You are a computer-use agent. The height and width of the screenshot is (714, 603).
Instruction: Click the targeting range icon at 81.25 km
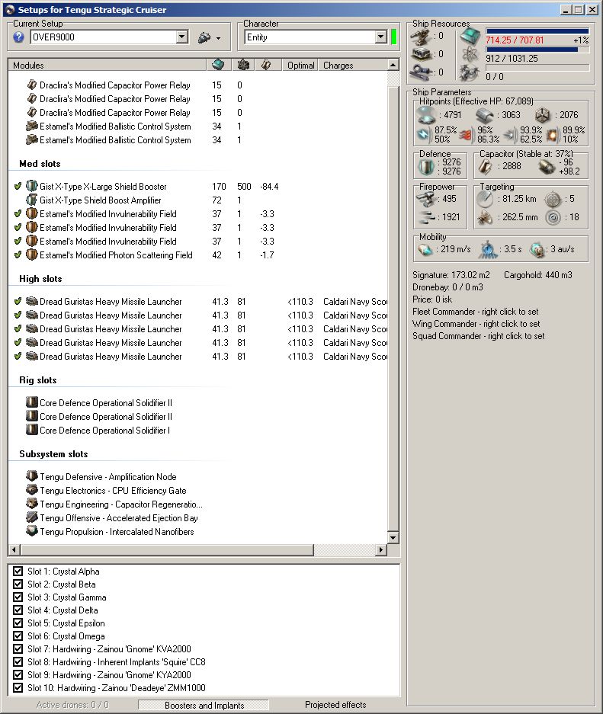(x=485, y=199)
